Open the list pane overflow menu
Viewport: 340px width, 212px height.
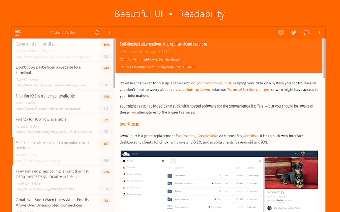tap(109, 32)
